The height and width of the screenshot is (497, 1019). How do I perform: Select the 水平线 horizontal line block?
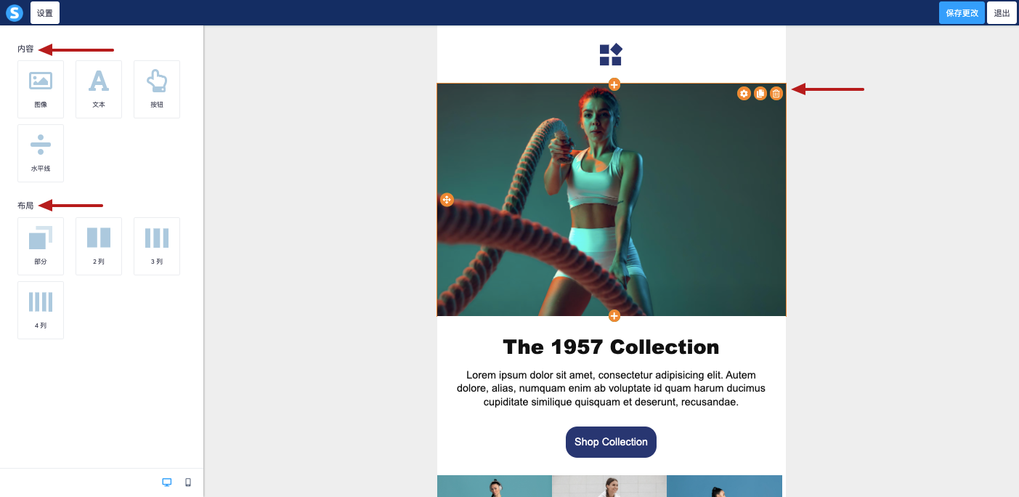[41, 153]
